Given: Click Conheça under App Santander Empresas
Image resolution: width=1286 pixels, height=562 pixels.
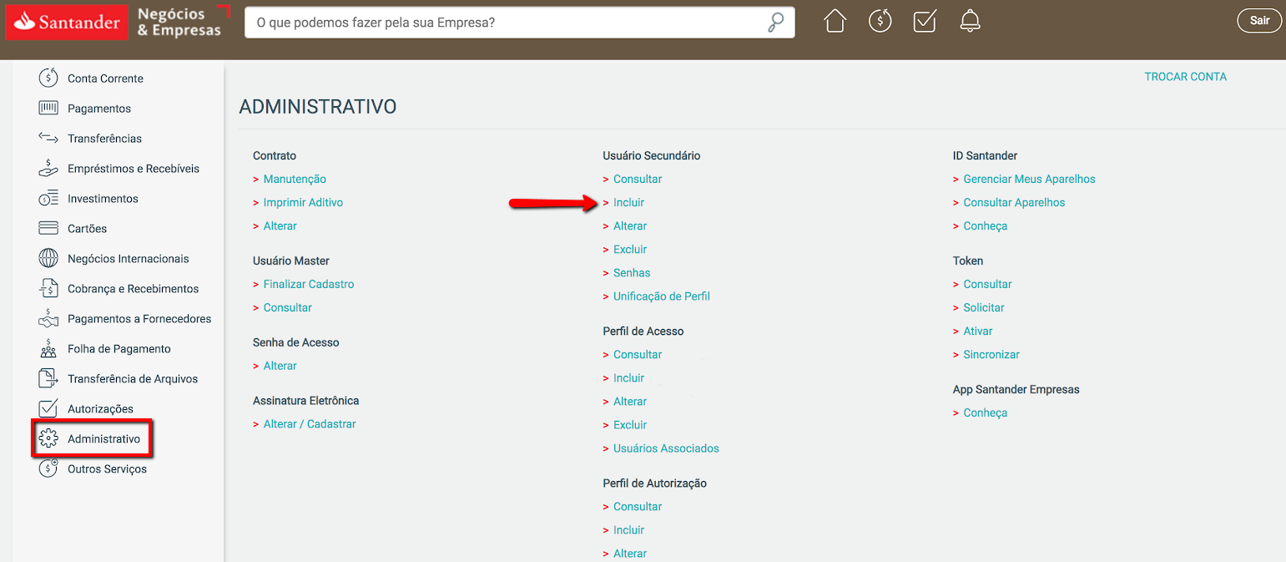Looking at the screenshot, I should tap(985, 413).
